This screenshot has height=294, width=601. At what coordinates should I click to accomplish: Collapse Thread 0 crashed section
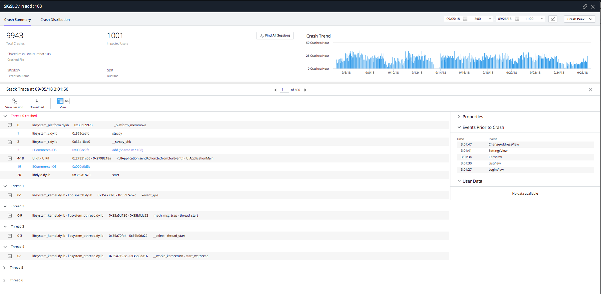5,116
